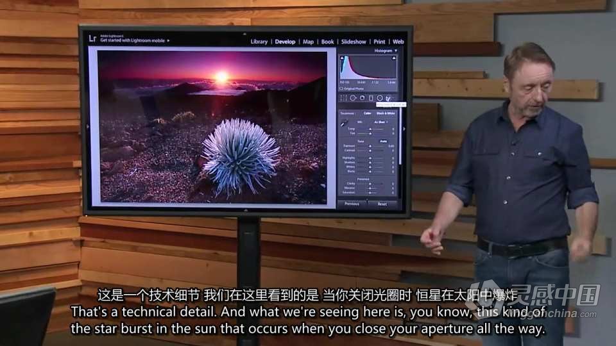Click the Highlights slider handle
Viewport: 616px width, 346px height.
(370, 158)
